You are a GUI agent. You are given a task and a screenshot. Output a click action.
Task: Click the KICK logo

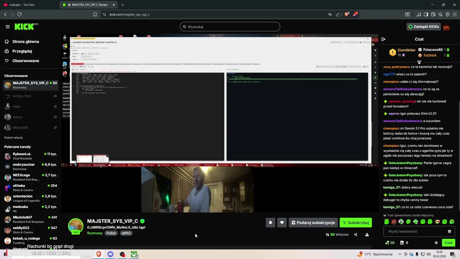[x=26, y=27]
